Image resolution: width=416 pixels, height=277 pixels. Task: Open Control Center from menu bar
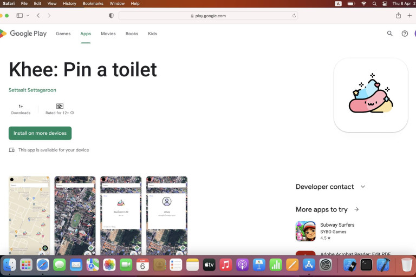click(385, 3)
